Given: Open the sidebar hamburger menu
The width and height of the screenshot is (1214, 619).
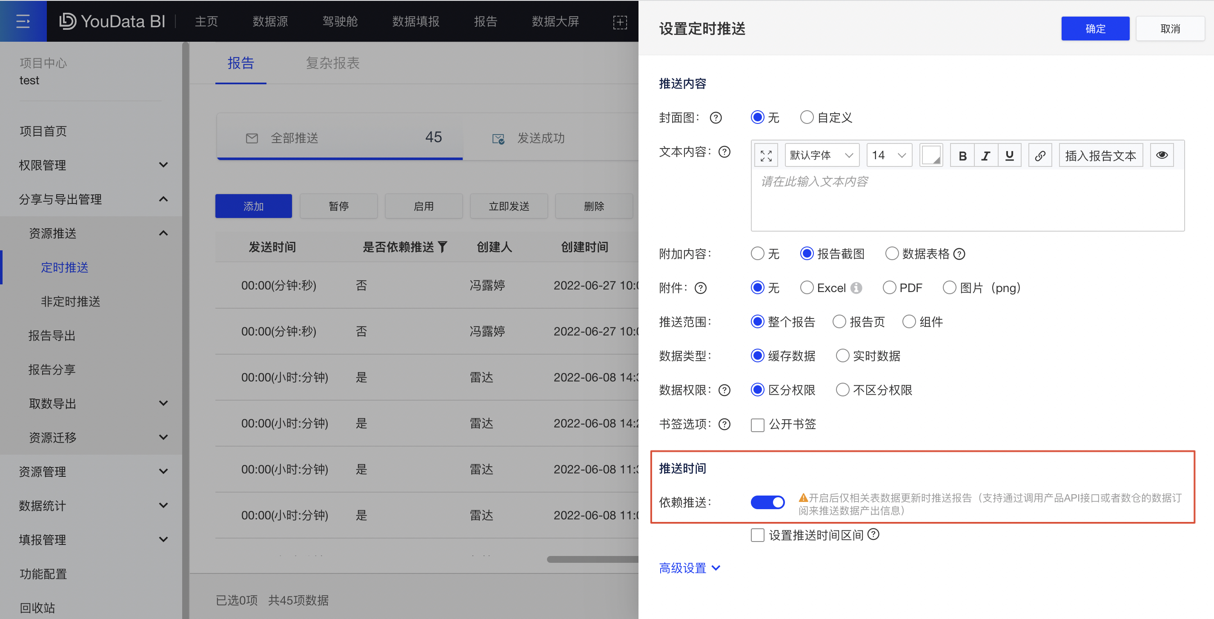Looking at the screenshot, I should tap(23, 21).
